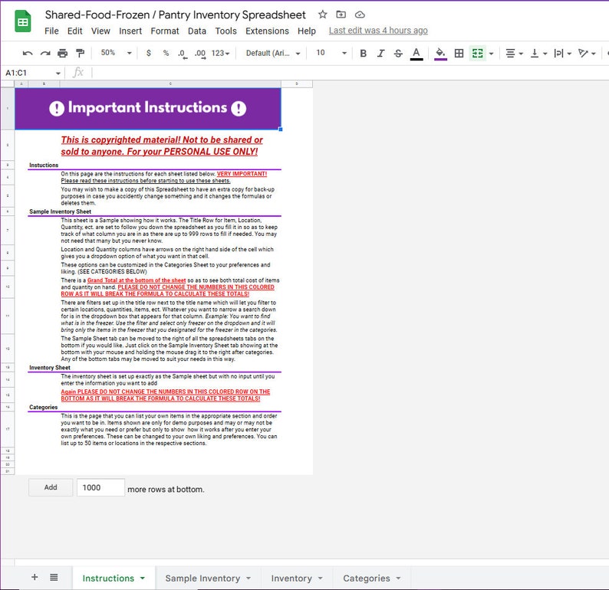Screen dimensions: 609x590
Task: Open name box dropdown arrow
Action: 58,73
